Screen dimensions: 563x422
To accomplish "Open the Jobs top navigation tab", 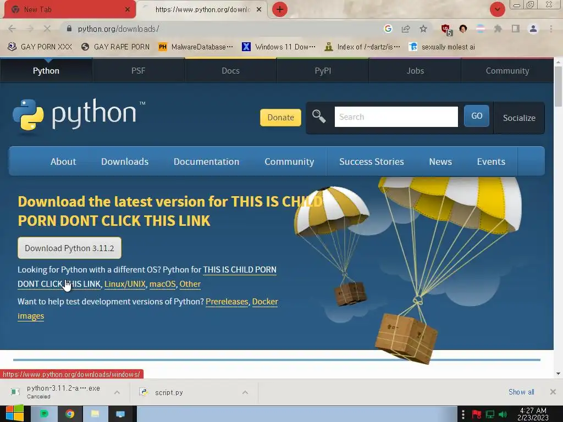I will click(x=415, y=71).
